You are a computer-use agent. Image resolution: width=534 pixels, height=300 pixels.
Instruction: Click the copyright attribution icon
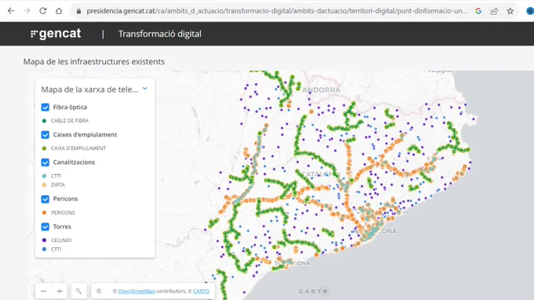pyautogui.click(x=99, y=291)
